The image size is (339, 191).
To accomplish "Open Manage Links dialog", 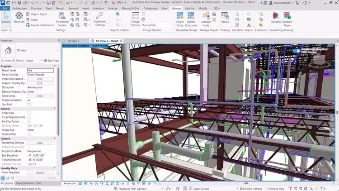I will [x=206, y=19].
